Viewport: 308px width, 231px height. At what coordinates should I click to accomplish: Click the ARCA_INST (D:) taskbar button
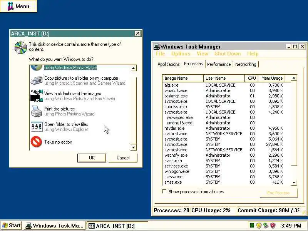pos(117,226)
